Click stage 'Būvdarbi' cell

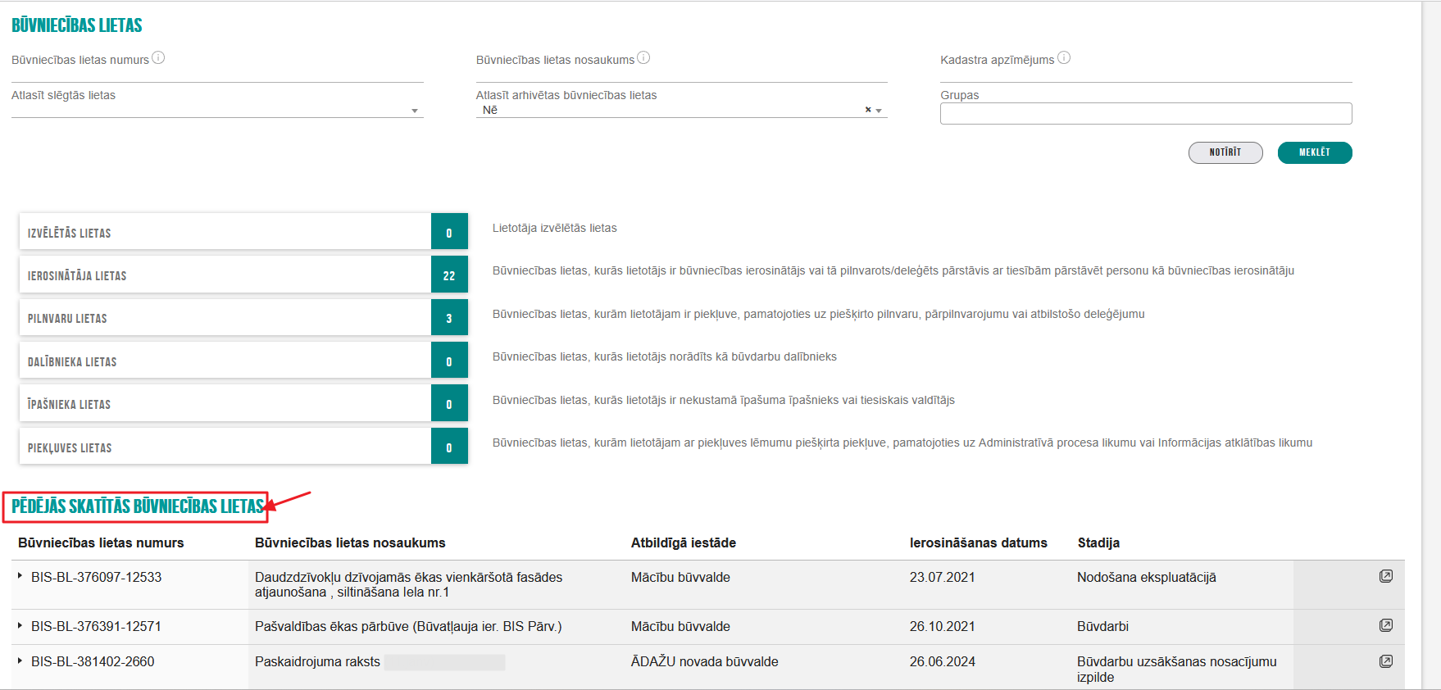coord(1102,626)
